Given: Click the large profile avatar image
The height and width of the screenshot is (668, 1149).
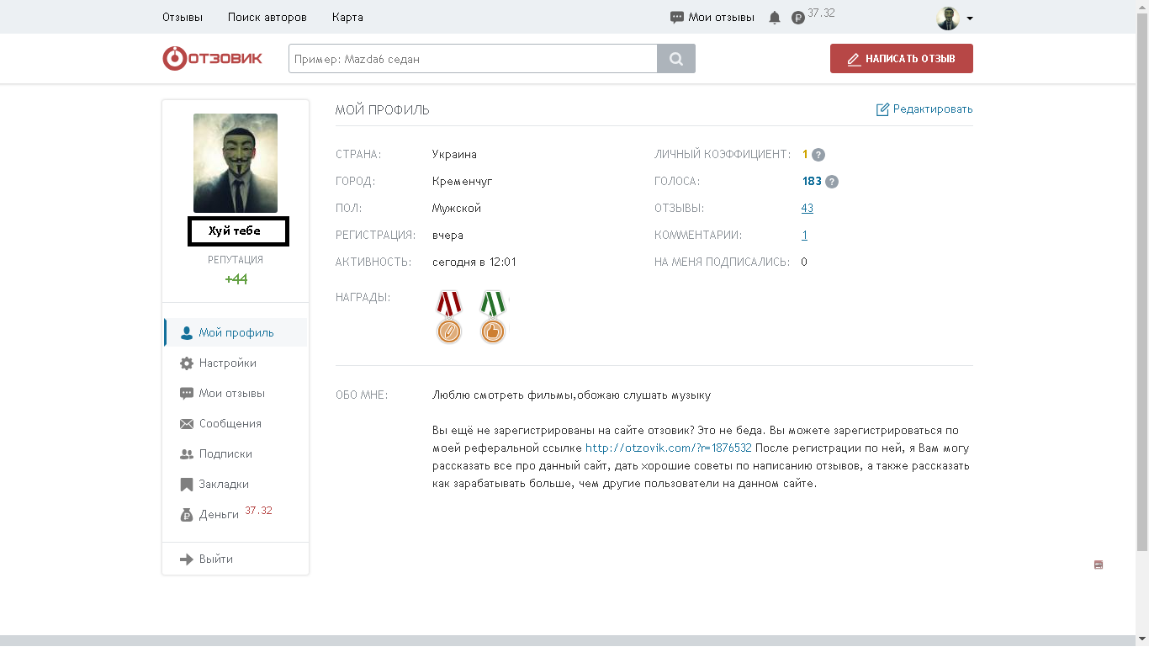Looking at the screenshot, I should 236,163.
